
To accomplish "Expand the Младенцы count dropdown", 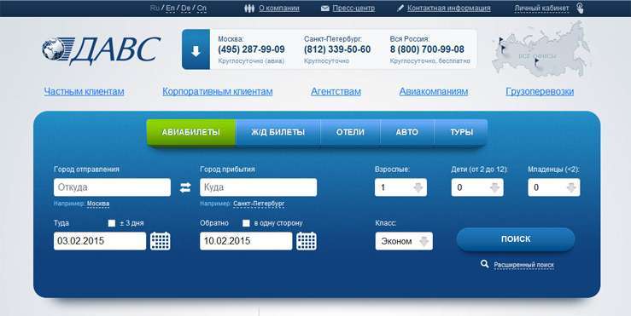I will pyautogui.click(x=554, y=187).
